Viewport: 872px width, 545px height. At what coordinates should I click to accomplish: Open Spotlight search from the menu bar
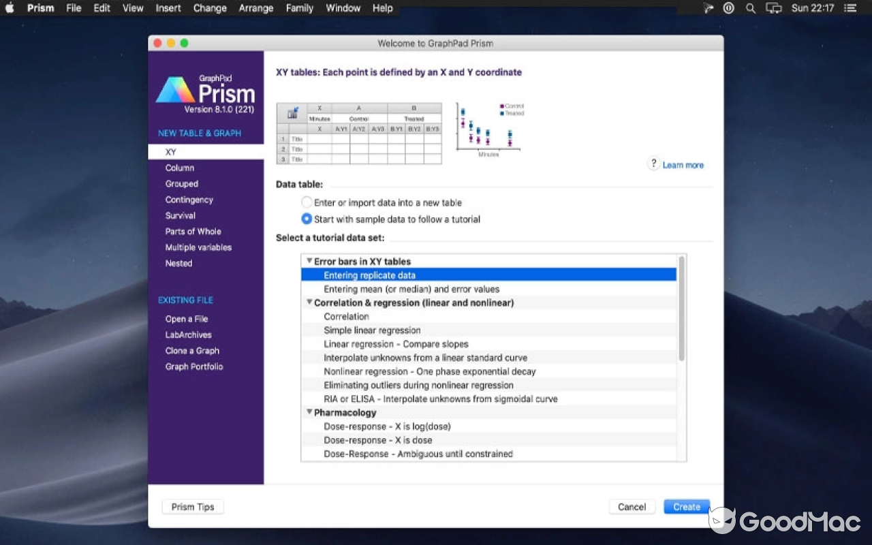(750, 8)
